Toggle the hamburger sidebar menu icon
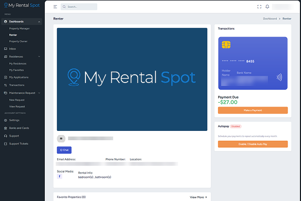This screenshot has width=301, height=201. pyautogui.click(x=55, y=7)
